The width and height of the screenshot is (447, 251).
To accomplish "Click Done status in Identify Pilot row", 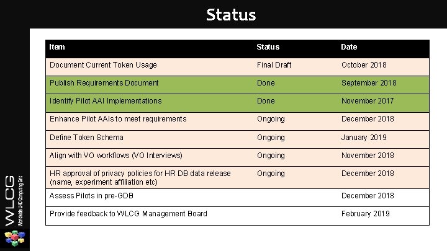I will (x=266, y=101).
